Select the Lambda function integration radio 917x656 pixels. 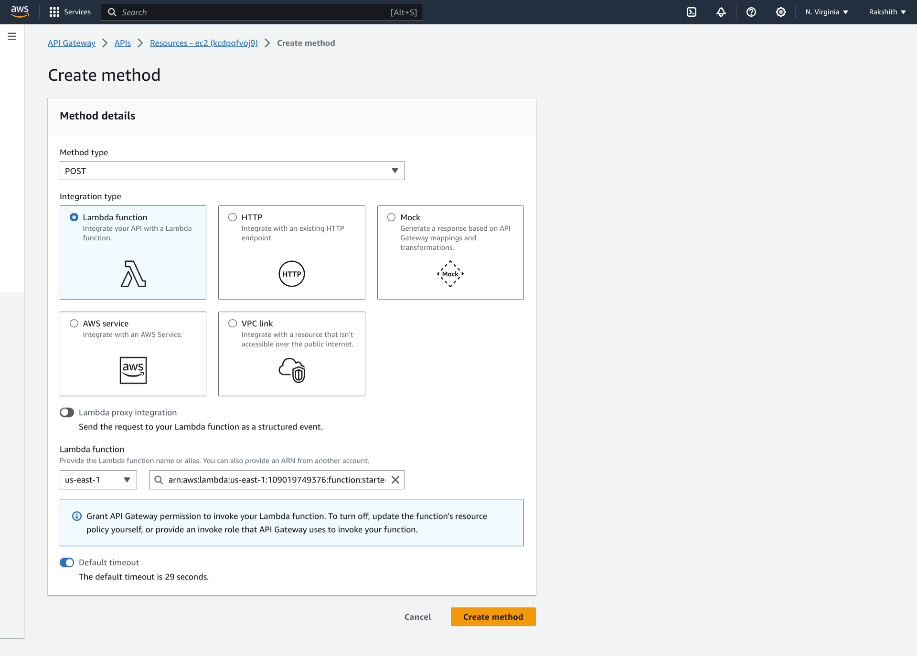coord(74,217)
